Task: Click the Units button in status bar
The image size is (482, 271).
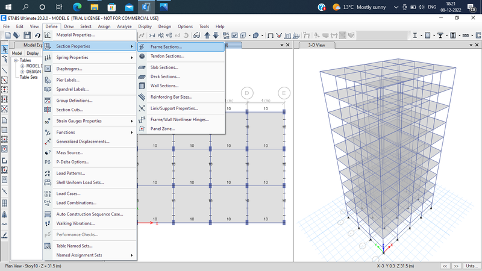Action: pyautogui.click(x=472, y=266)
